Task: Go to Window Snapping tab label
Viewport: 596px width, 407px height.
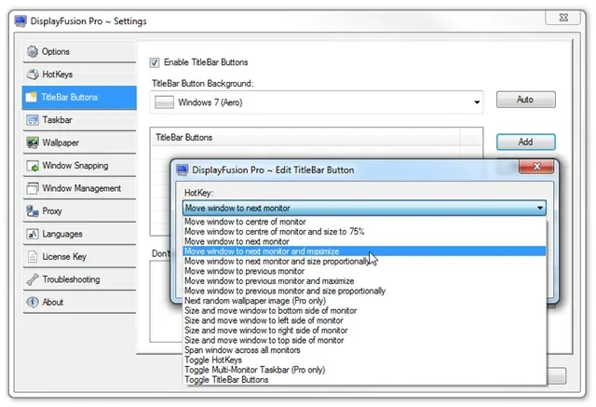Action: pyautogui.click(x=75, y=166)
